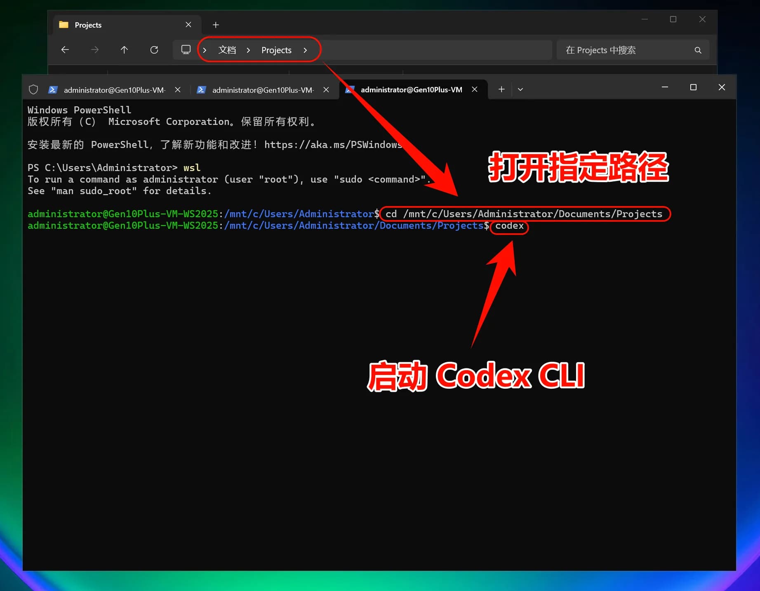Expand the chevron between 文档 and Projects

248,50
